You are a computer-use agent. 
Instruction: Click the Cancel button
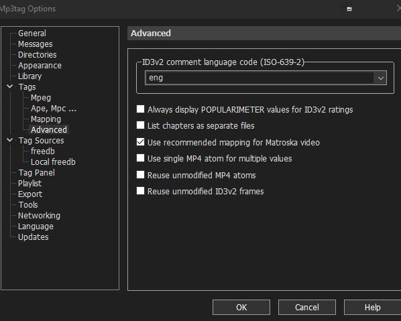coord(307,307)
